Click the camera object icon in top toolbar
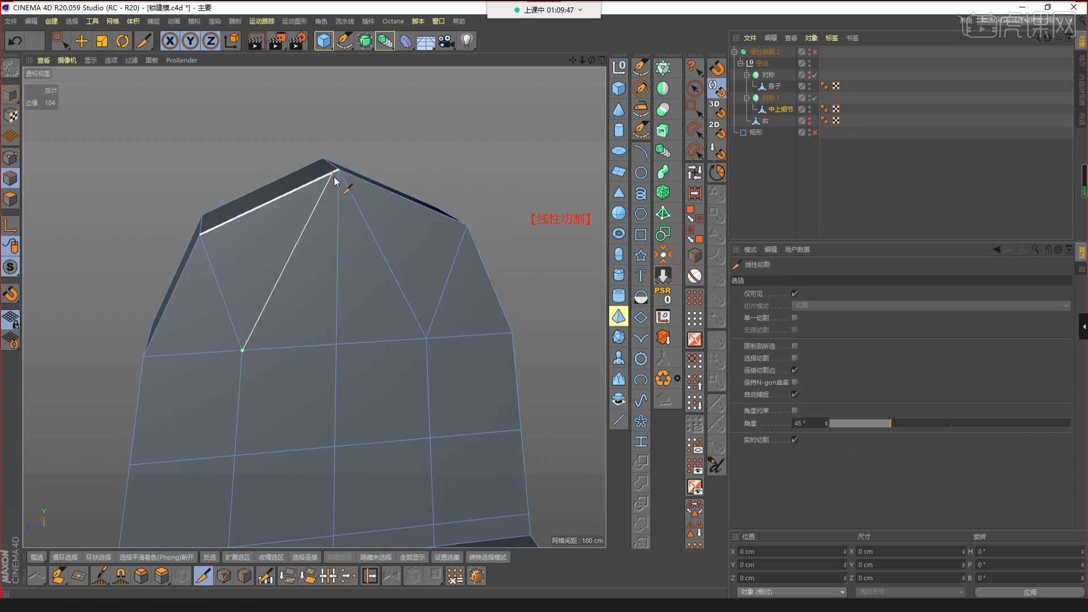Screen dimensions: 1088x612 click(447, 41)
